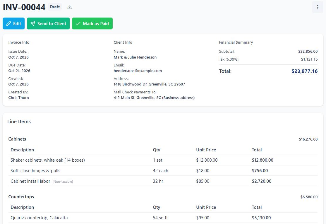Viewport: 326px width, 224px height.
Task: Click Countertops section total $6,580.00
Action: click(309, 197)
